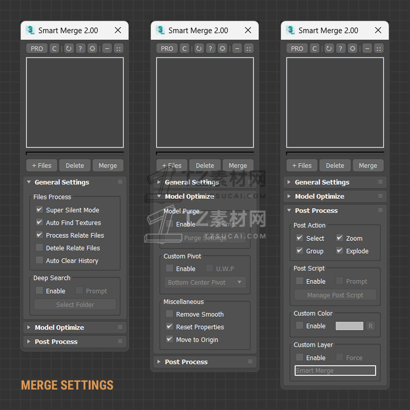Click + Files button in left window
The image size is (410, 410).
tap(42, 166)
